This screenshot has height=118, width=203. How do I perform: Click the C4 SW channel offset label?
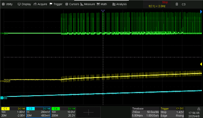tap(4, 33)
